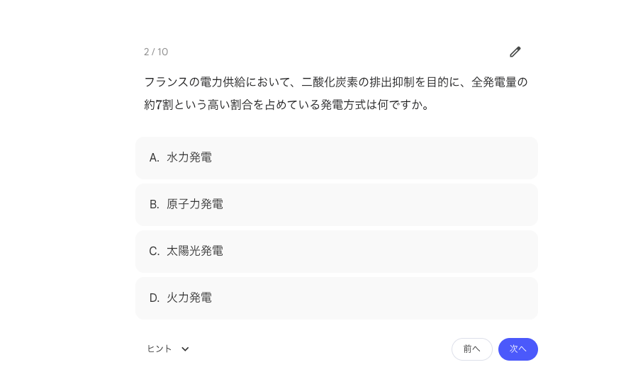Screen dimensions: 621x389
Task: Expand the ヒント hint section
Action: tap(168, 349)
